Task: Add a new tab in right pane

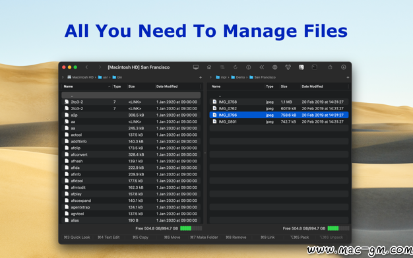Action: [348, 77]
